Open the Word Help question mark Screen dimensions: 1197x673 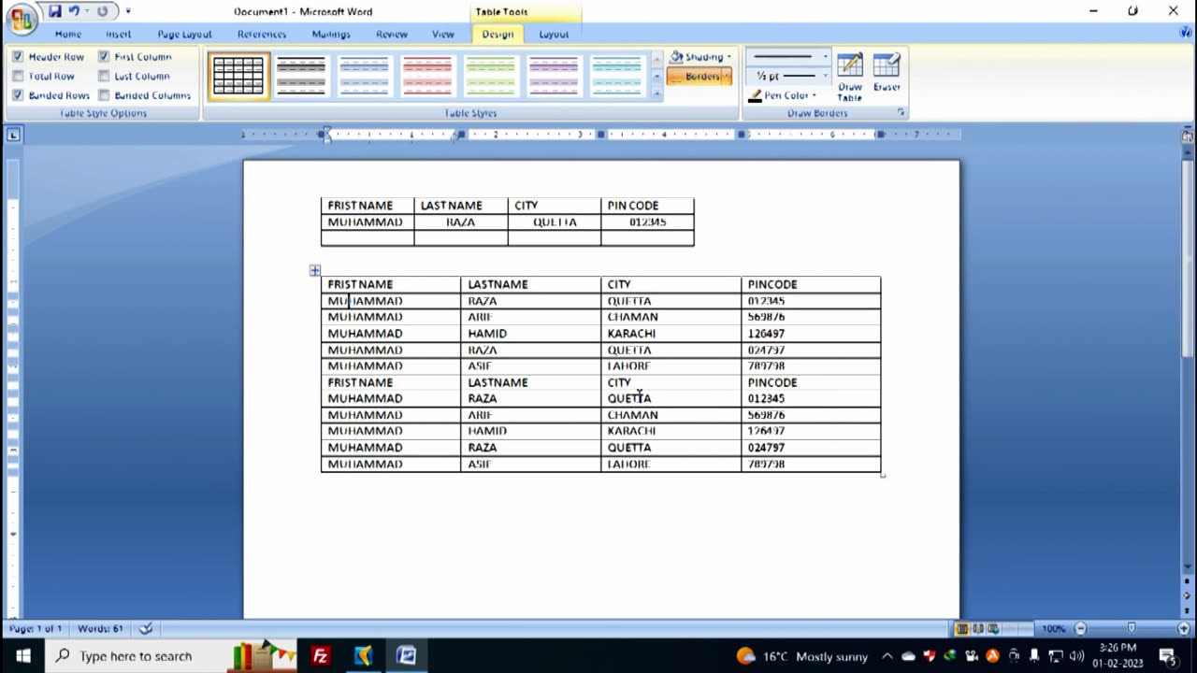point(1186,33)
